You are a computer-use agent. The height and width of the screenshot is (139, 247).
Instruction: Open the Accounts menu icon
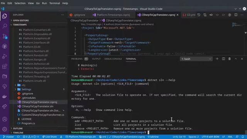(5, 119)
